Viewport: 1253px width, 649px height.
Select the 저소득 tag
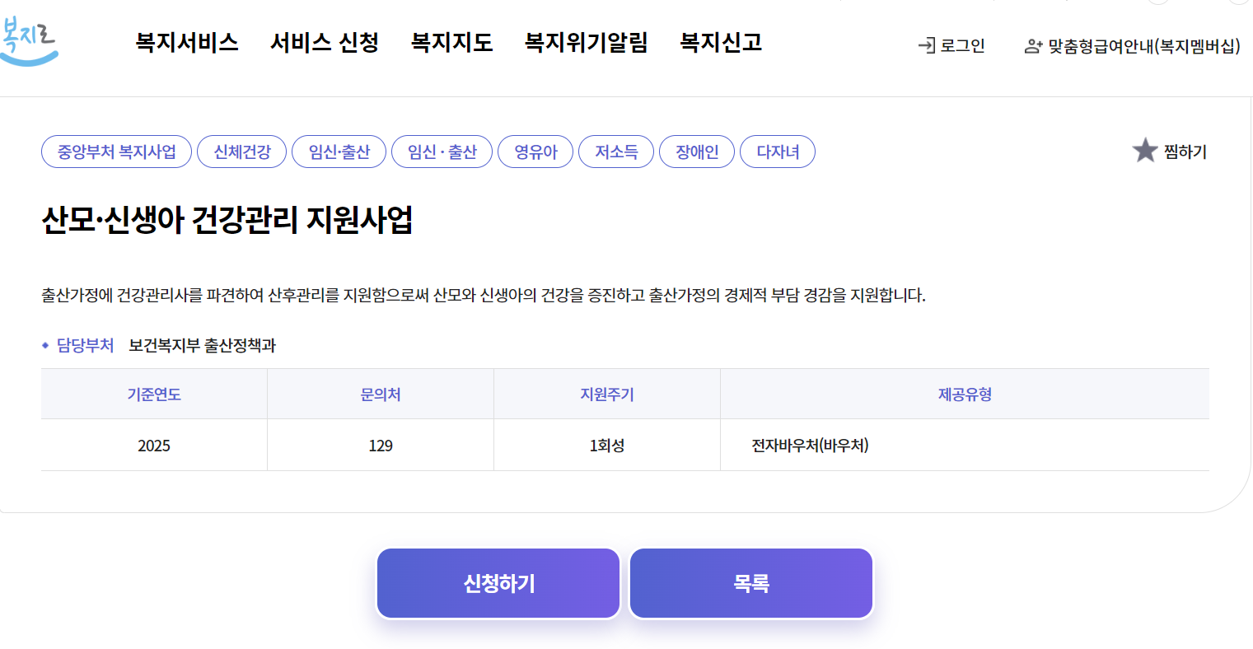(616, 151)
